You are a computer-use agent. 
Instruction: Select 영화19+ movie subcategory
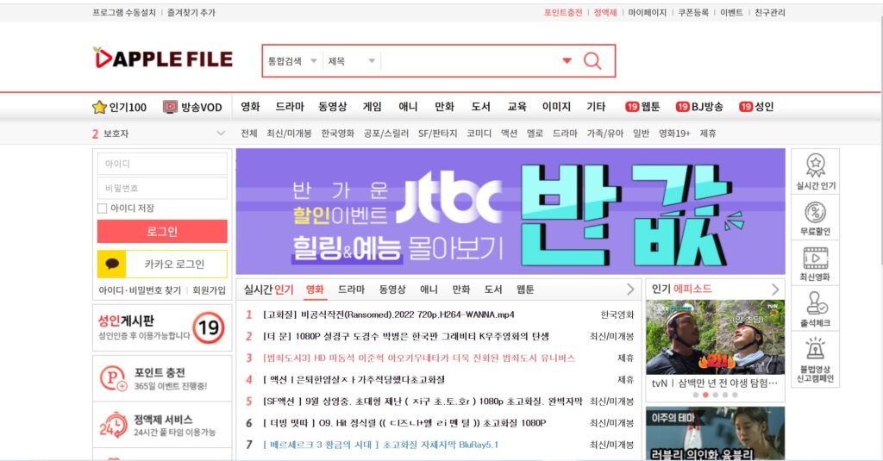[x=674, y=134]
